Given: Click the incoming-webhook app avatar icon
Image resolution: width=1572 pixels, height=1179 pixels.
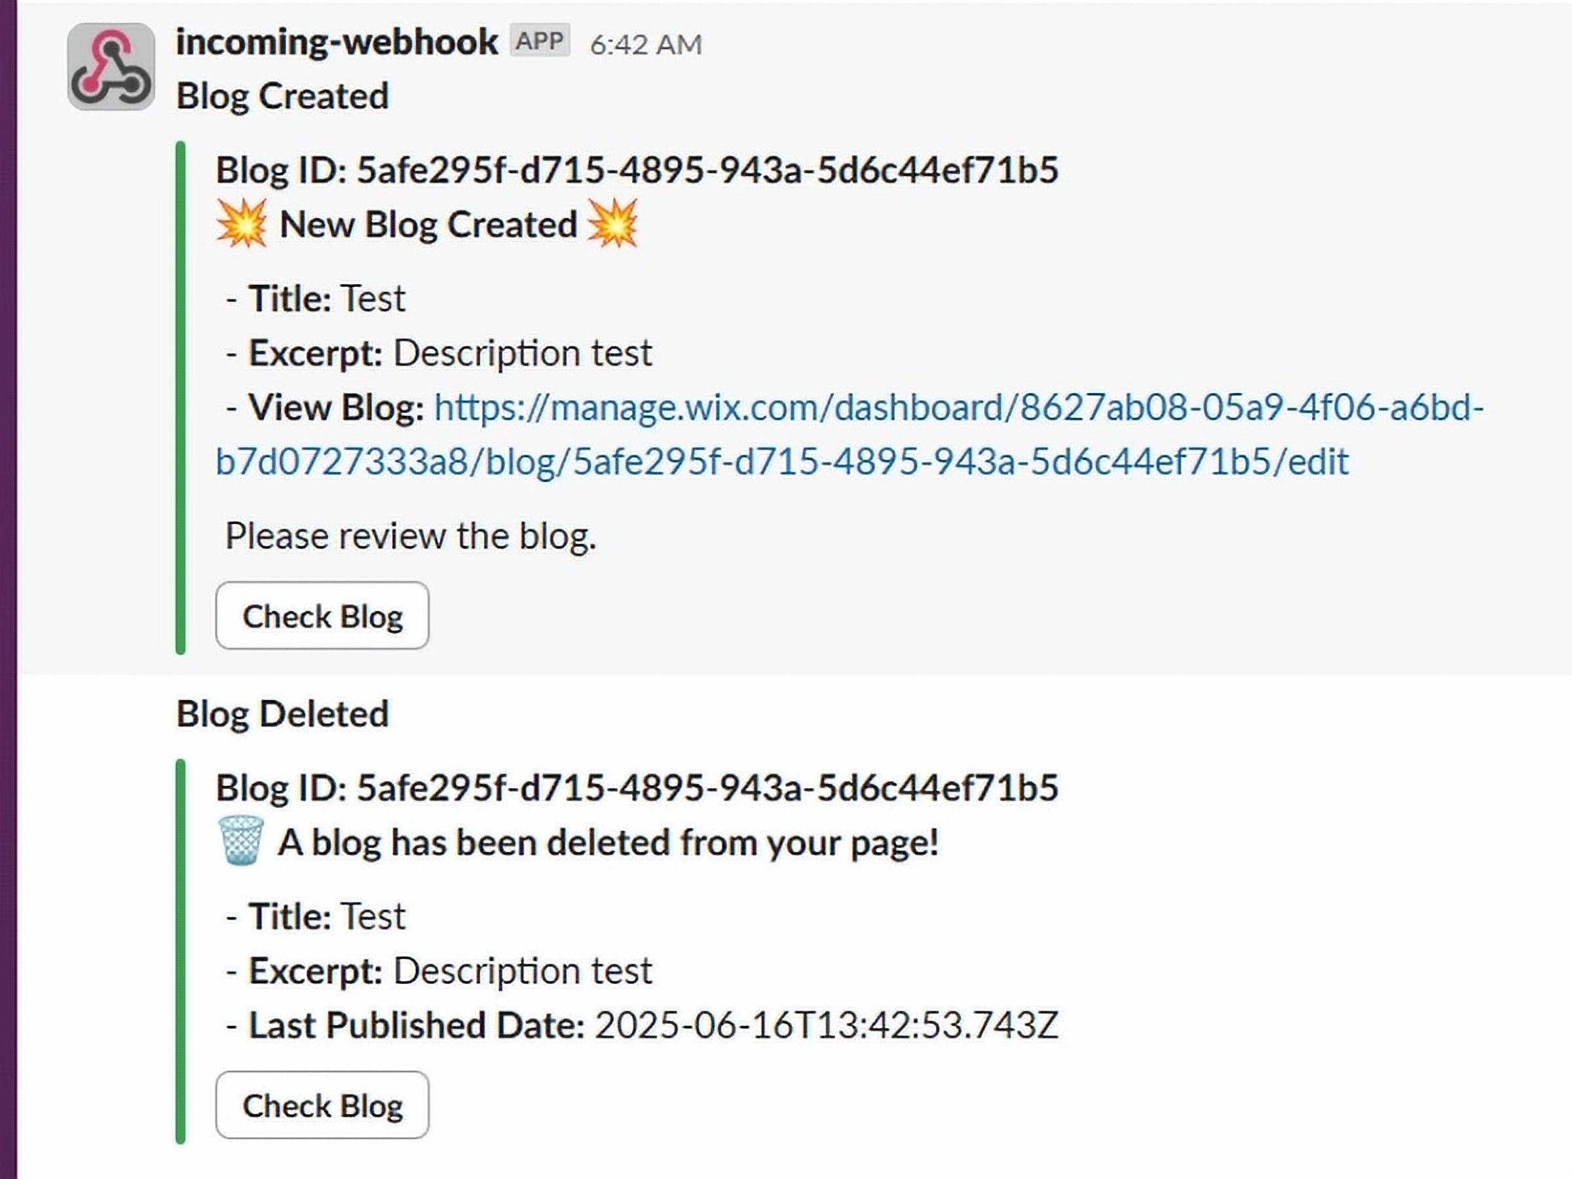Looking at the screenshot, I should tap(110, 67).
